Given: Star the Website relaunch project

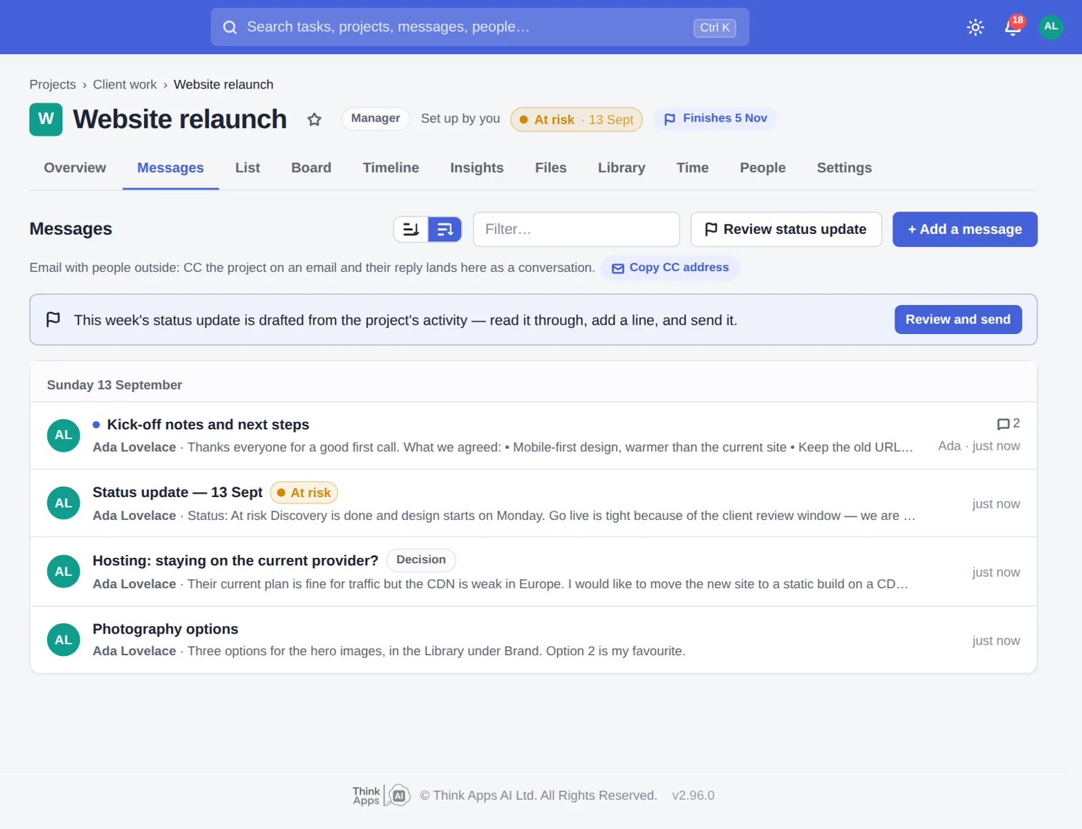Looking at the screenshot, I should click(314, 120).
